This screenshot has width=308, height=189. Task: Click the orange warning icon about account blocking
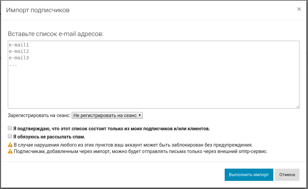tap(10, 145)
